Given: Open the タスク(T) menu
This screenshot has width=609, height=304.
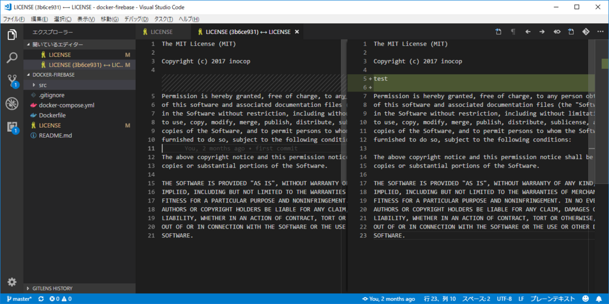Looking at the screenshot, I should (x=163, y=19).
